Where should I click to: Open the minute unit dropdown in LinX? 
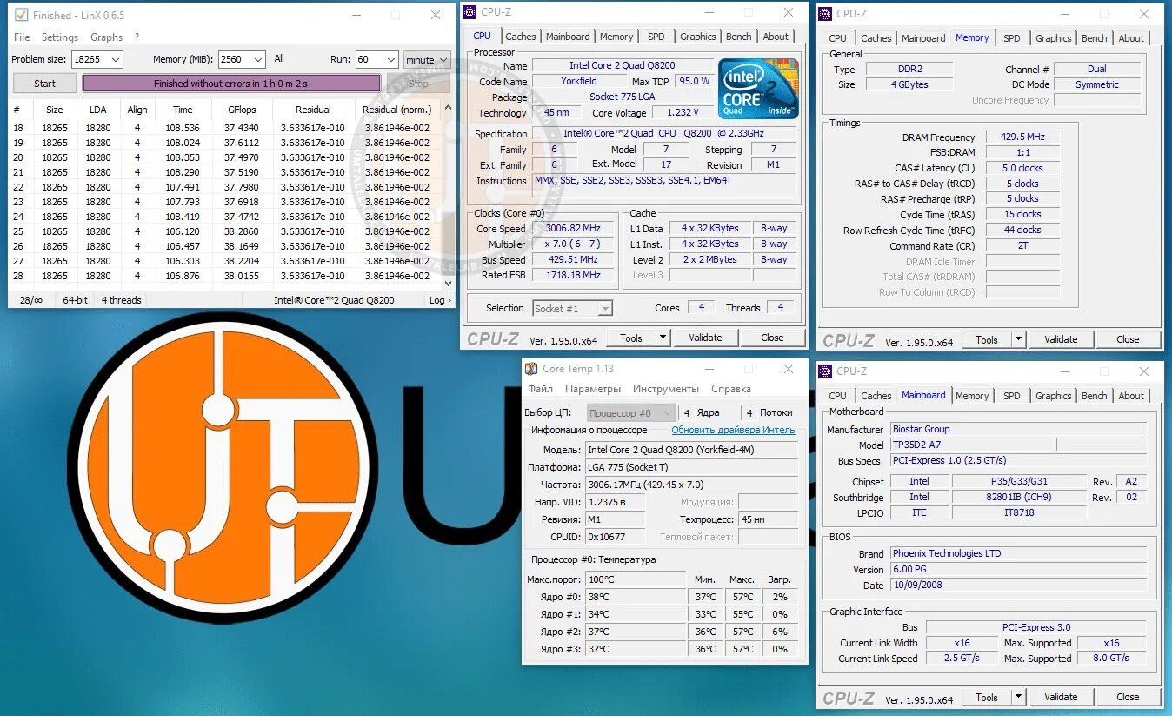(x=443, y=59)
